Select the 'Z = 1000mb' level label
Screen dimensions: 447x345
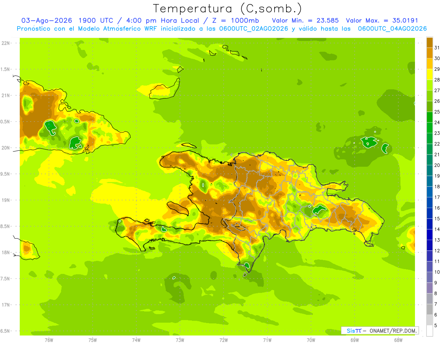coord(235,20)
